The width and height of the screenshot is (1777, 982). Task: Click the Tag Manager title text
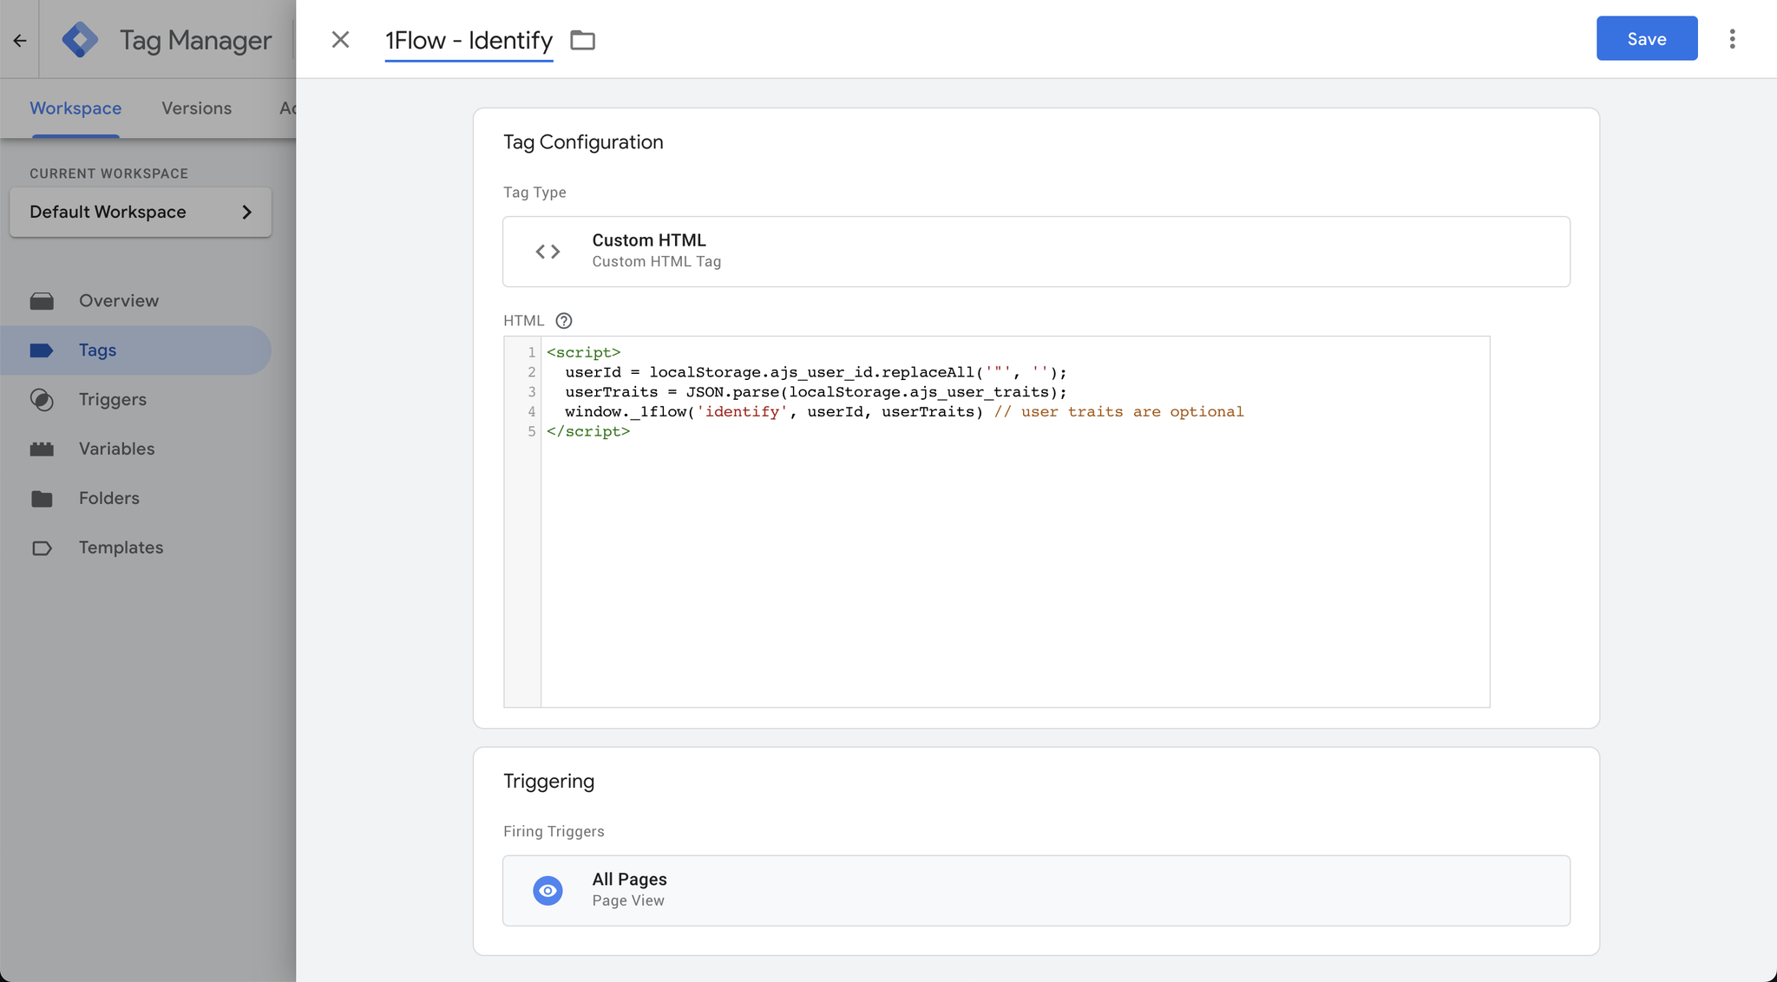click(x=195, y=41)
